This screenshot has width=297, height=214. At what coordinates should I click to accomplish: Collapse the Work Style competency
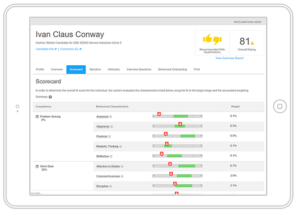point(37,167)
